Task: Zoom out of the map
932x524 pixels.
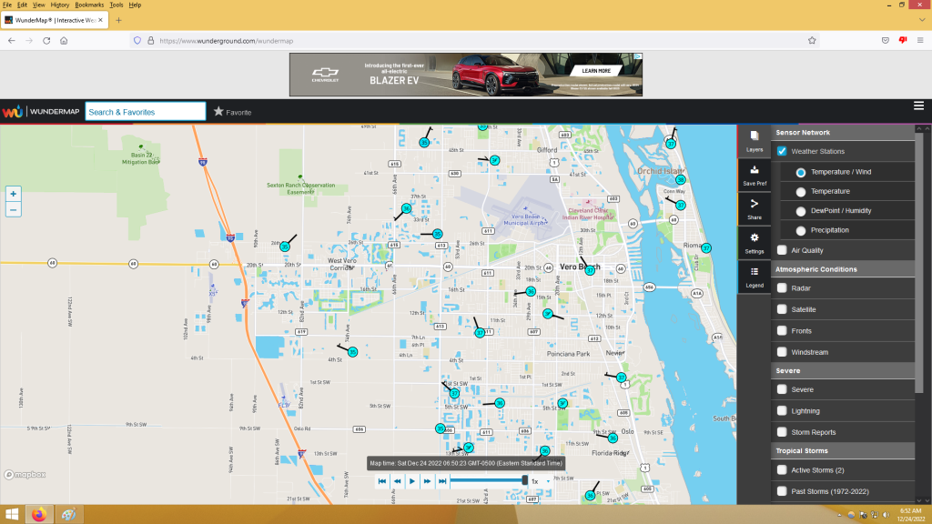Action: (x=13, y=210)
